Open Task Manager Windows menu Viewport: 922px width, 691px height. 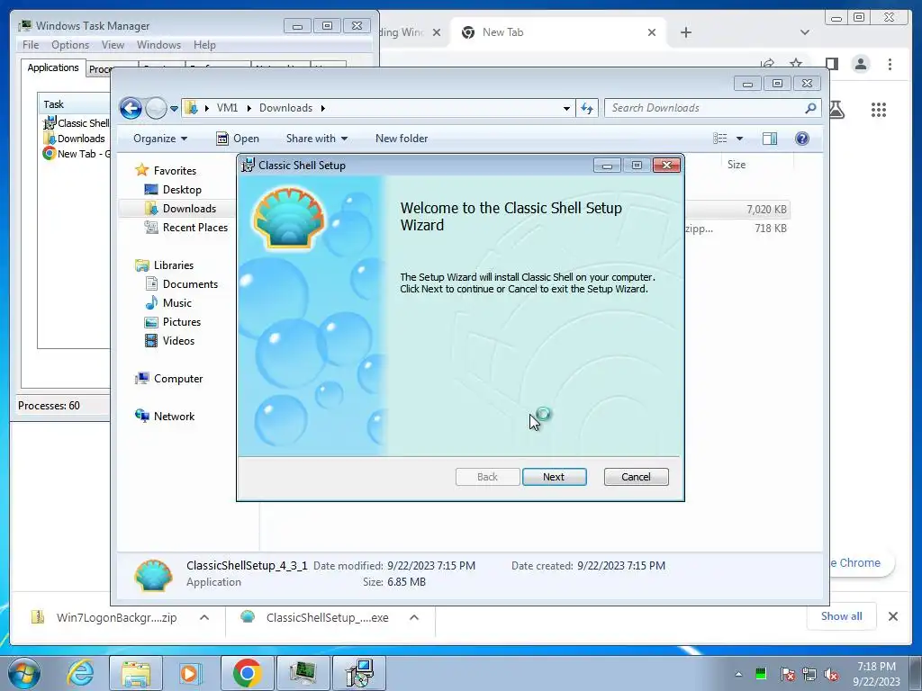[158, 45]
